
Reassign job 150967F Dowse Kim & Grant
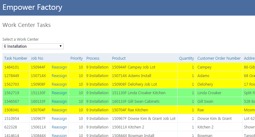tap(59, 119)
